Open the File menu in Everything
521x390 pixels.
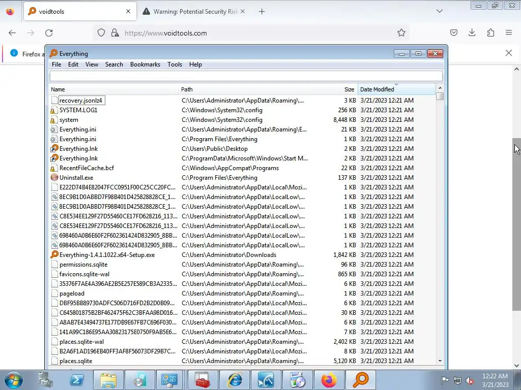click(x=56, y=64)
